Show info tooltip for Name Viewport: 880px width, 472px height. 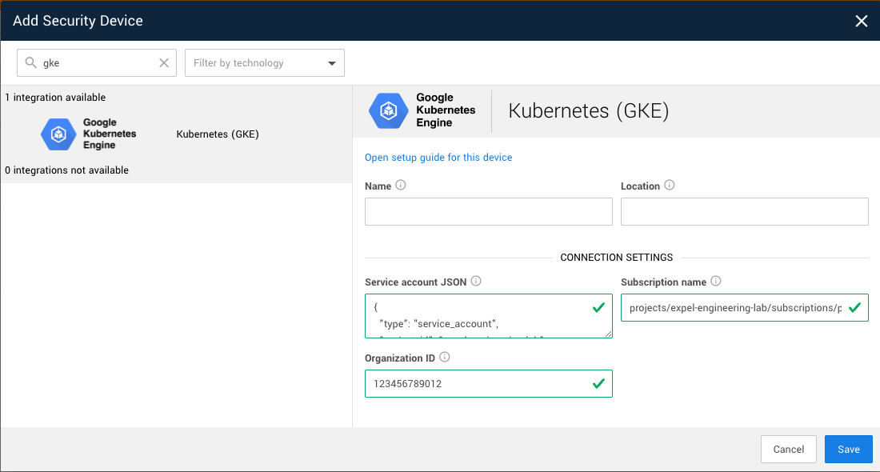401,186
